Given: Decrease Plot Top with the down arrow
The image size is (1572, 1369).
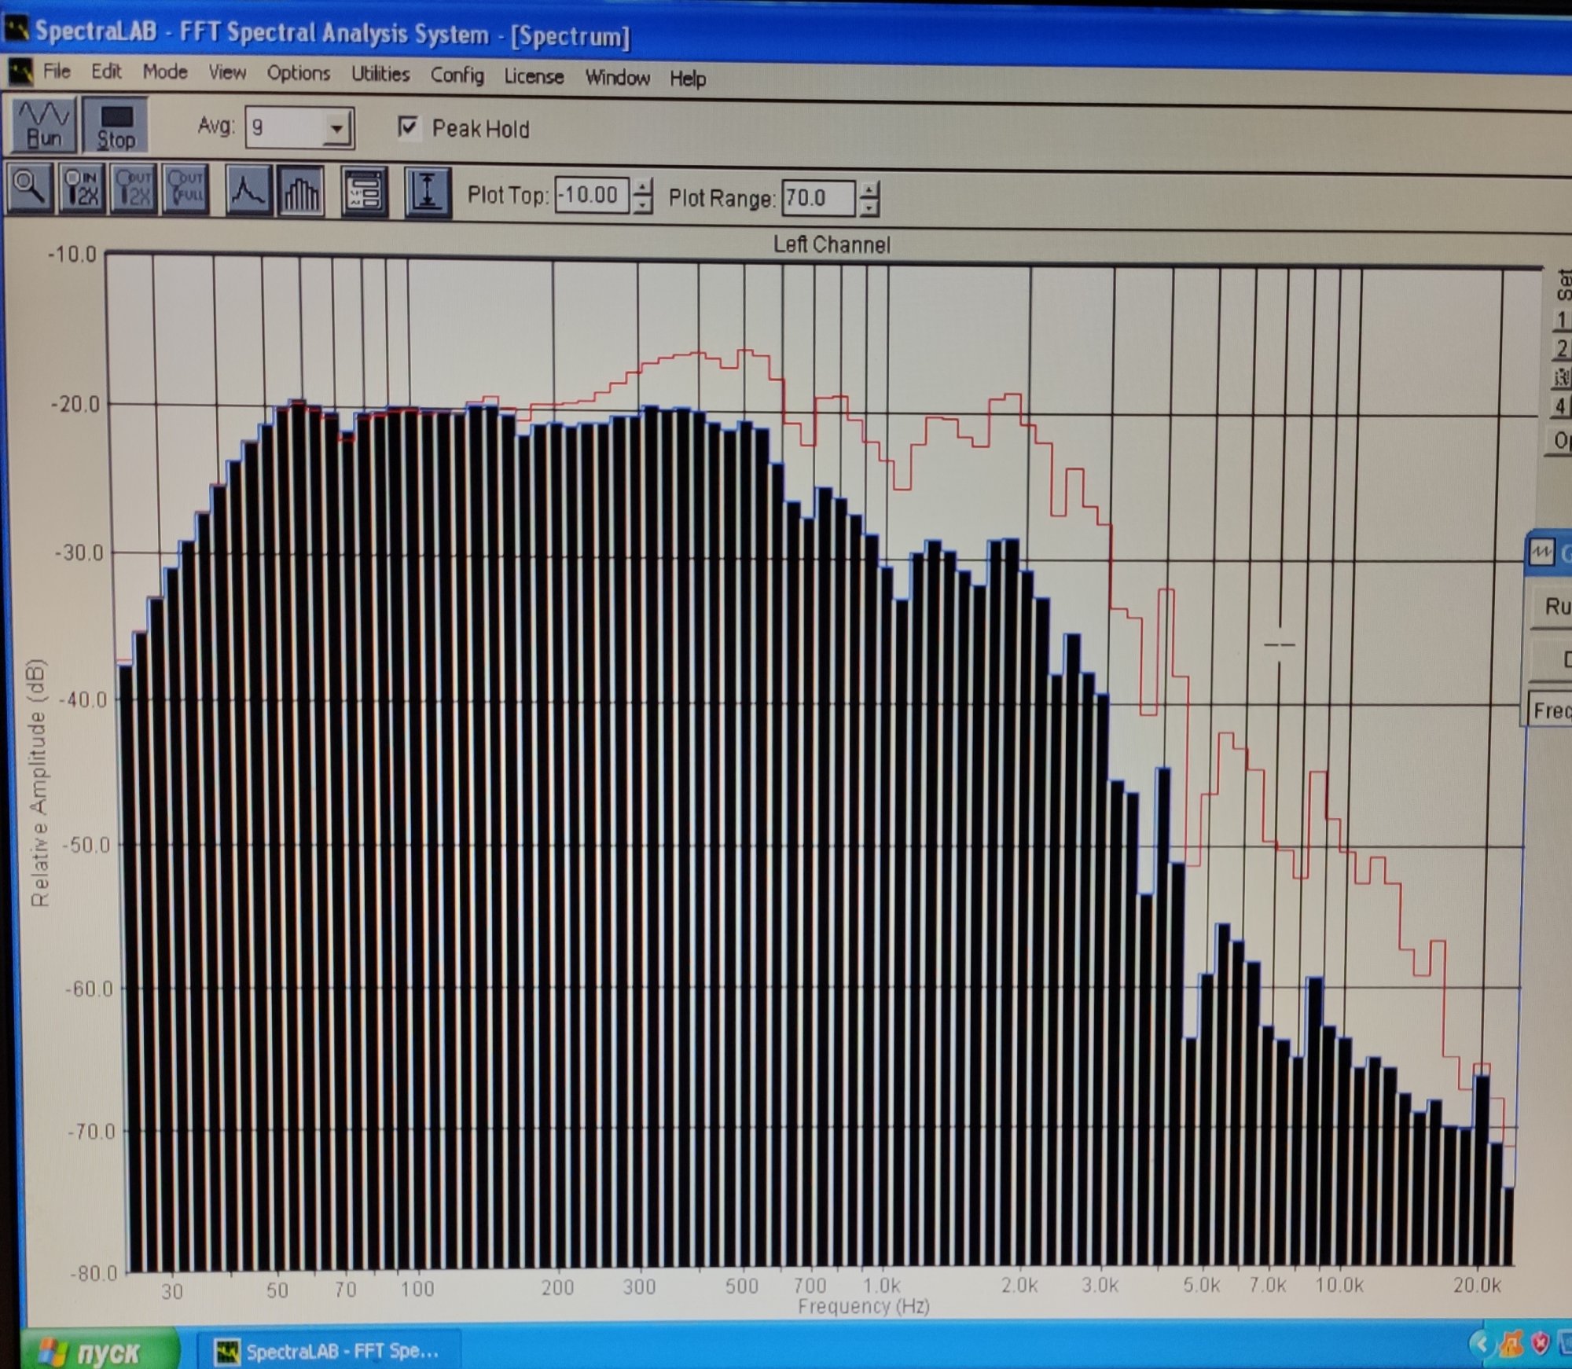Looking at the screenshot, I should click(x=643, y=204).
